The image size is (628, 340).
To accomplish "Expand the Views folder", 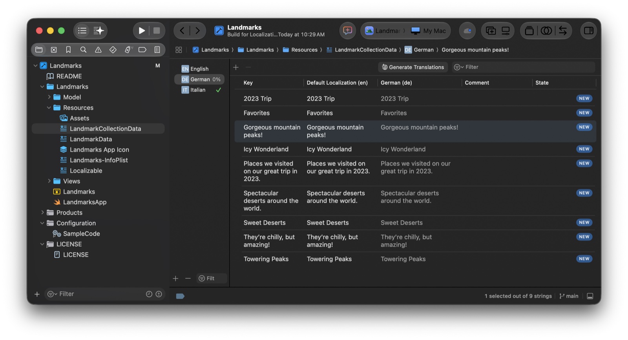I will tap(49, 181).
